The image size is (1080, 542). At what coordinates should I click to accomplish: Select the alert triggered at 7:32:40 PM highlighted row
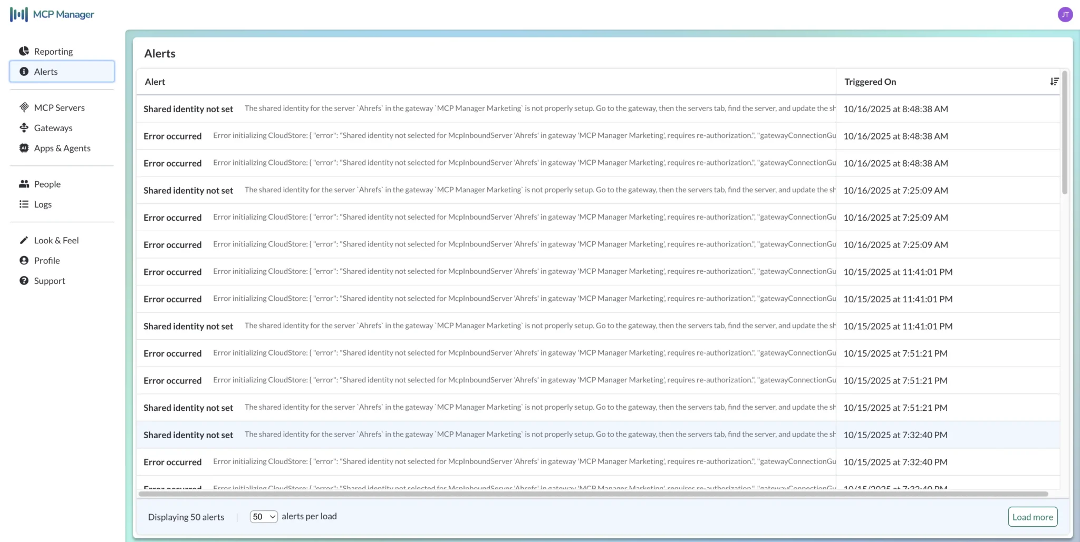click(485, 435)
